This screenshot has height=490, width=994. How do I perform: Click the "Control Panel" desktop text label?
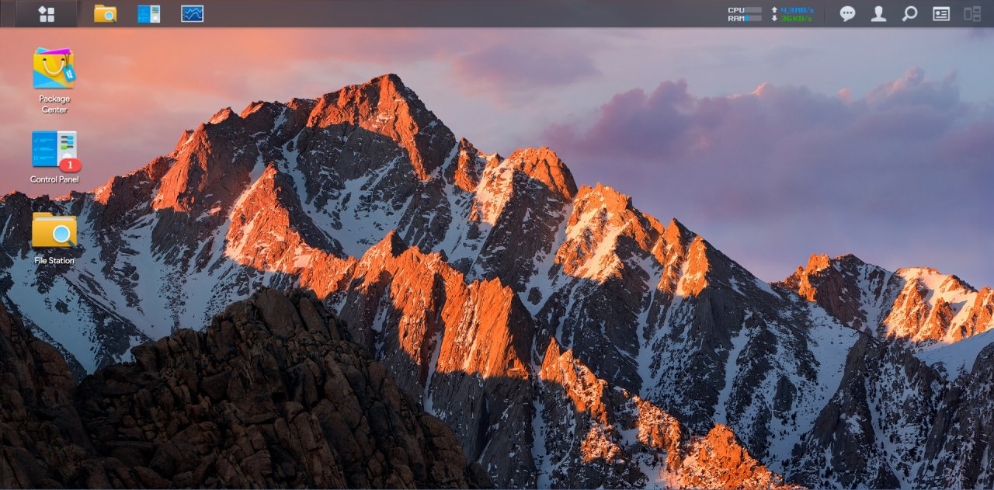pos(54,179)
